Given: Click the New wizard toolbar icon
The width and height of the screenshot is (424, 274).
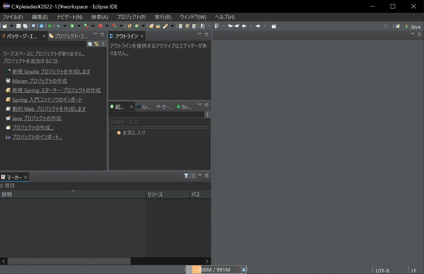Looking at the screenshot, I should pyautogui.click(x=5, y=26).
